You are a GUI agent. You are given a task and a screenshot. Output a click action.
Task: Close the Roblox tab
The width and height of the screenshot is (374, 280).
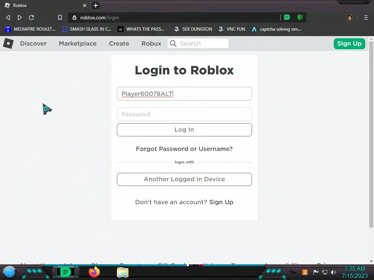85,5
